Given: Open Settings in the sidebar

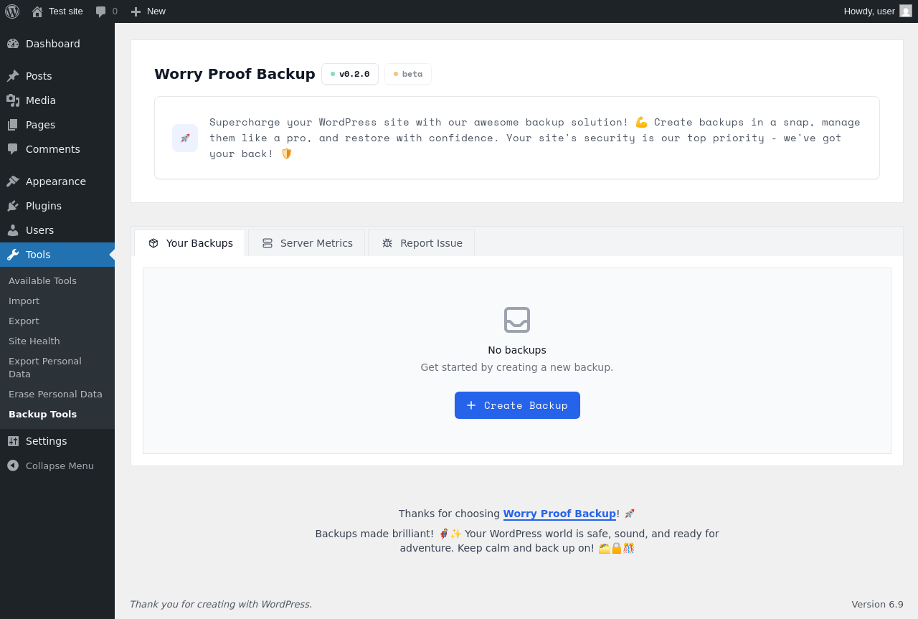Looking at the screenshot, I should pos(57,441).
